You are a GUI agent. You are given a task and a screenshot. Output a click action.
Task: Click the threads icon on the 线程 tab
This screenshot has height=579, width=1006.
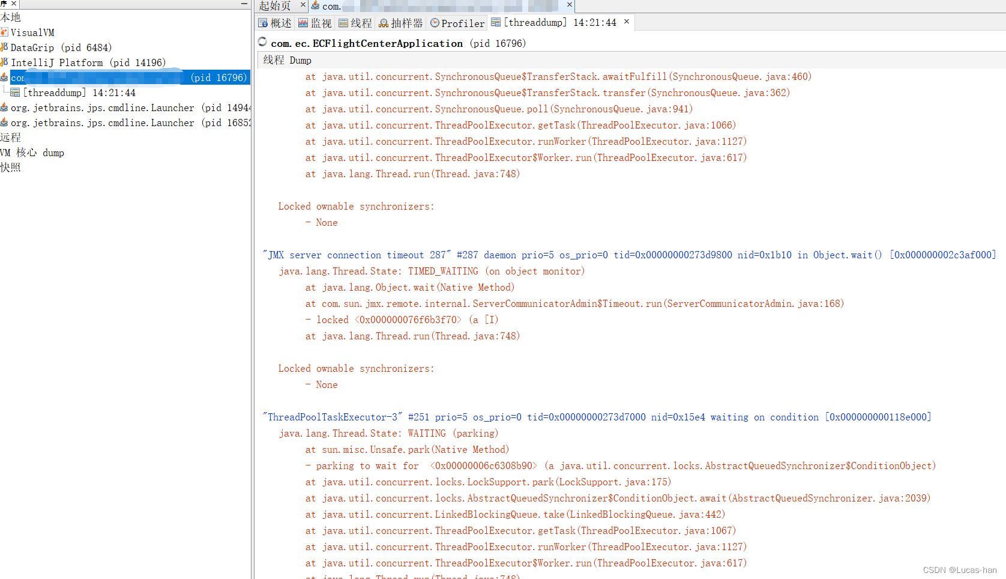point(343,23)
